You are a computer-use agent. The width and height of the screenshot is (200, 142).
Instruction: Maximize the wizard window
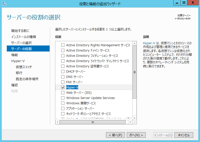[x=184, y=3]
